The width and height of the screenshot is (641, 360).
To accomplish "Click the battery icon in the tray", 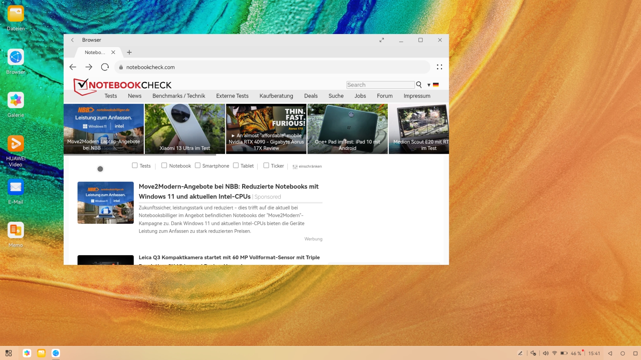I will (x=564, y=353).
